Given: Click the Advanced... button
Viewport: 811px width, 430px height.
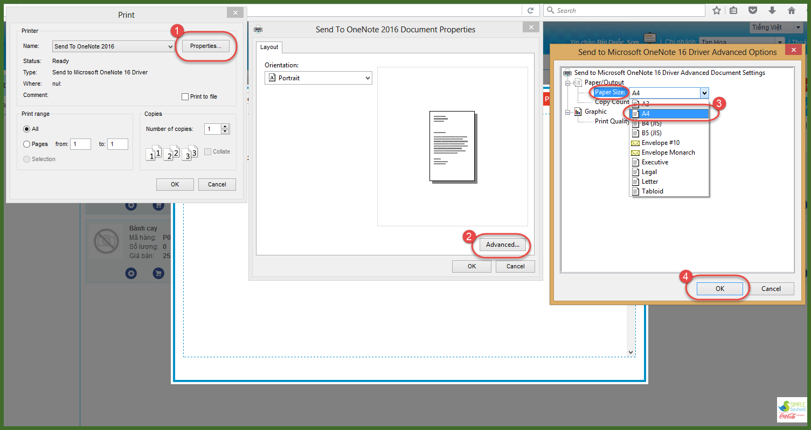Looking at the screenshot, I should click(x=502, y=245).
